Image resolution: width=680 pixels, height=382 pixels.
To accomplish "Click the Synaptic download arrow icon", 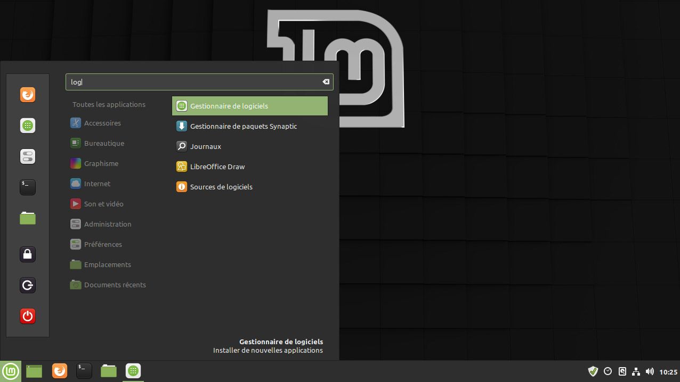I will (x=182, y=126).
